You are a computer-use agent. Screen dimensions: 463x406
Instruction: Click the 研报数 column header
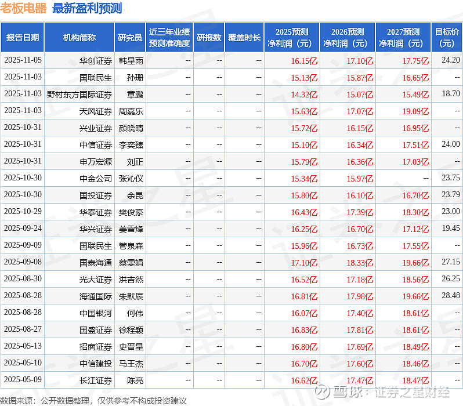pyautogui.click(x=209, y=38)
